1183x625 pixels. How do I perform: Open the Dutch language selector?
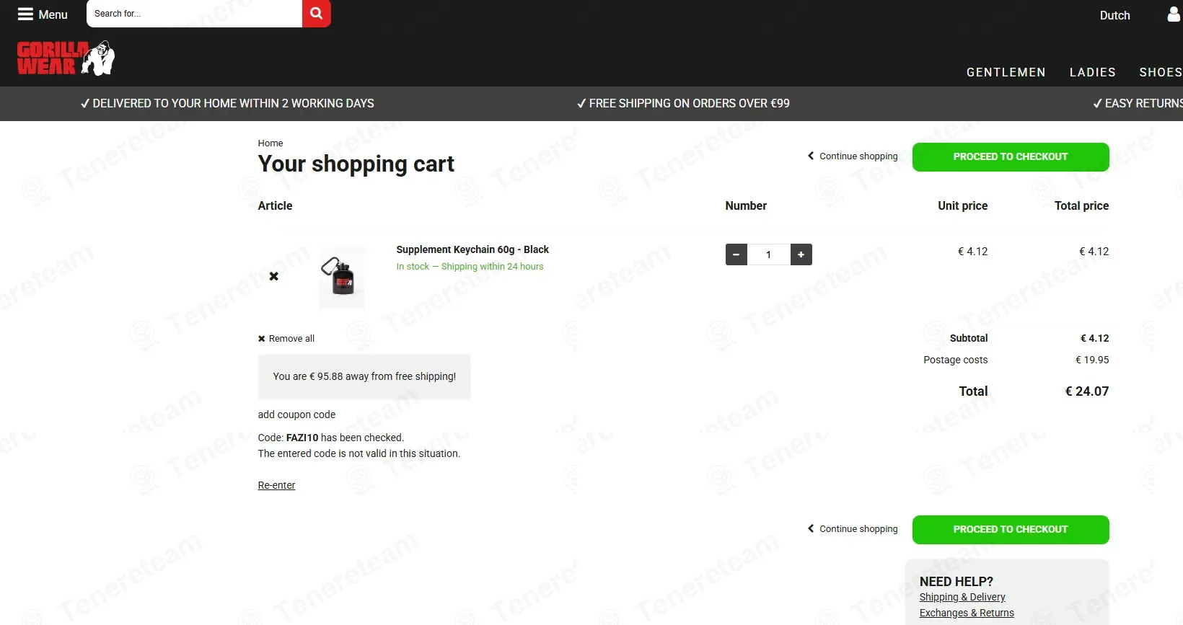pos(1114,15)
